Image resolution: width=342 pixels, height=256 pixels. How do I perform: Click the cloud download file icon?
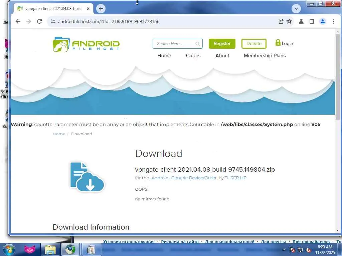(x=87, y=177)
